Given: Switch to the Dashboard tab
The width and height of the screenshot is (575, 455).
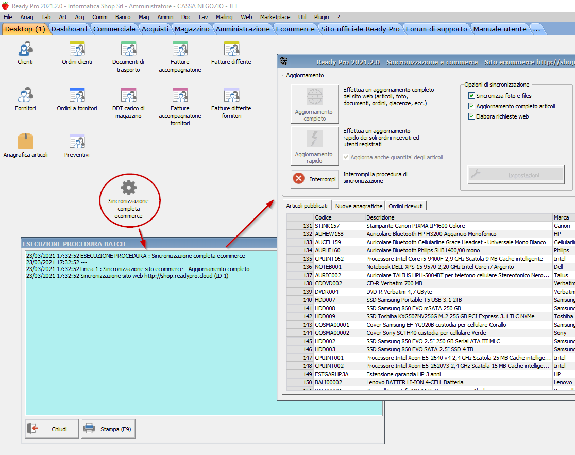Looking at the screenshot, I should pos(70,29).
